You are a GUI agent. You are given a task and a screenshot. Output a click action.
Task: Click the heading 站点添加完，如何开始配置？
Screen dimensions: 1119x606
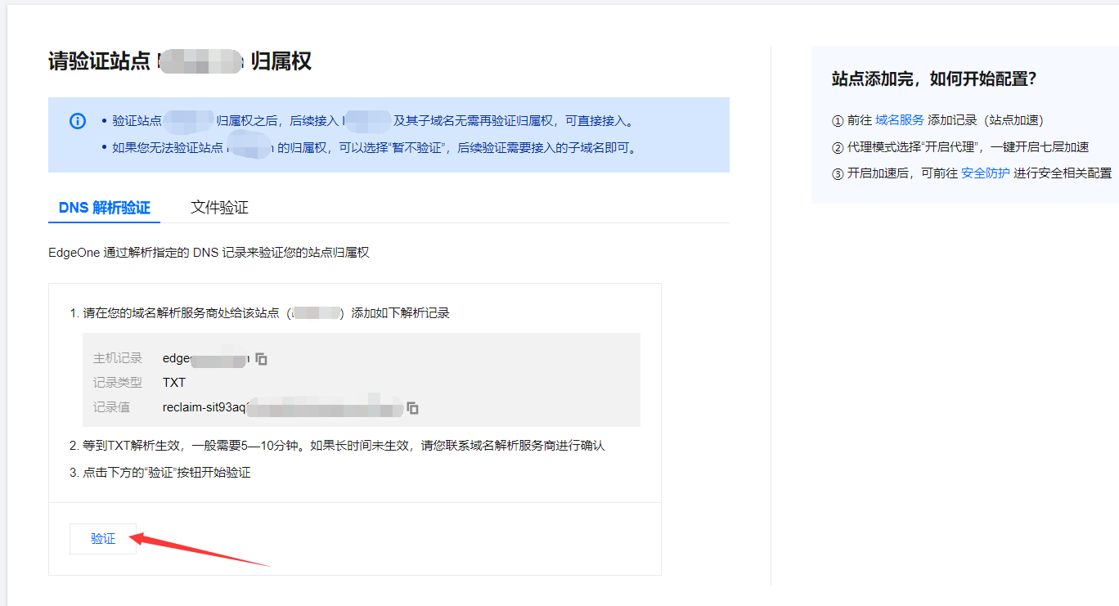[934, 79]
